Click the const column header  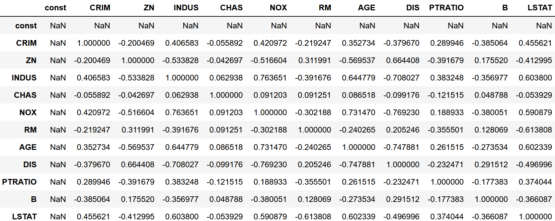(x=55, y=8)
